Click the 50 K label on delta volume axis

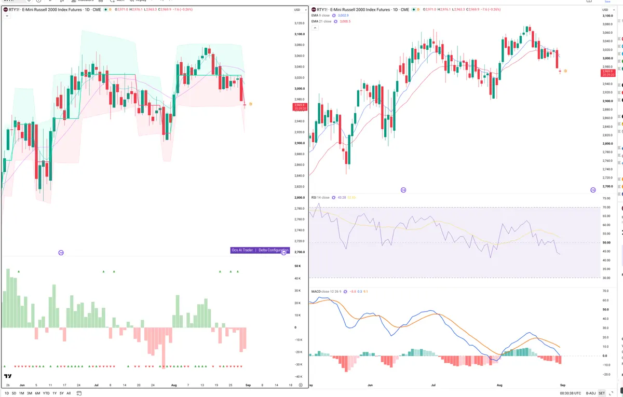point(298,266)
